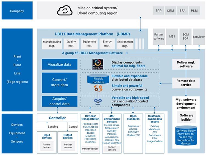The width and height of the screenshot is (206, 155).
Task: Click the blue data acquisition gear icon
Action: pos(98,101)
